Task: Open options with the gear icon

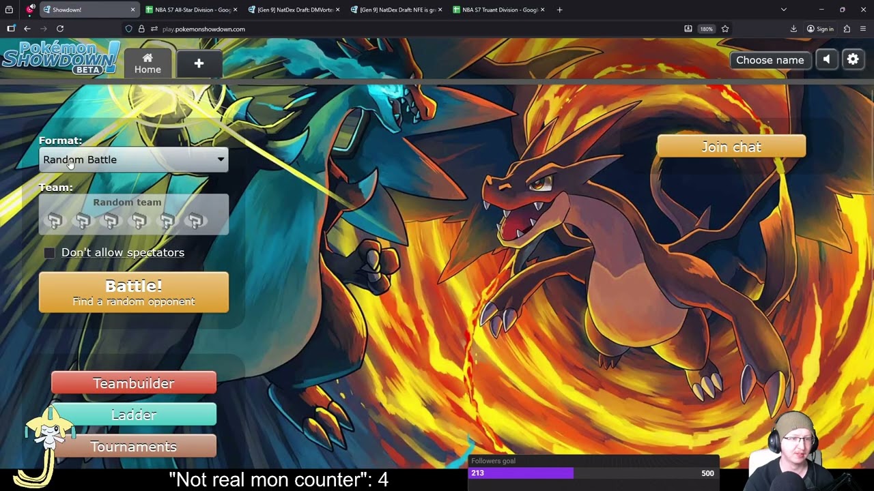Action: tap(853, 60)
